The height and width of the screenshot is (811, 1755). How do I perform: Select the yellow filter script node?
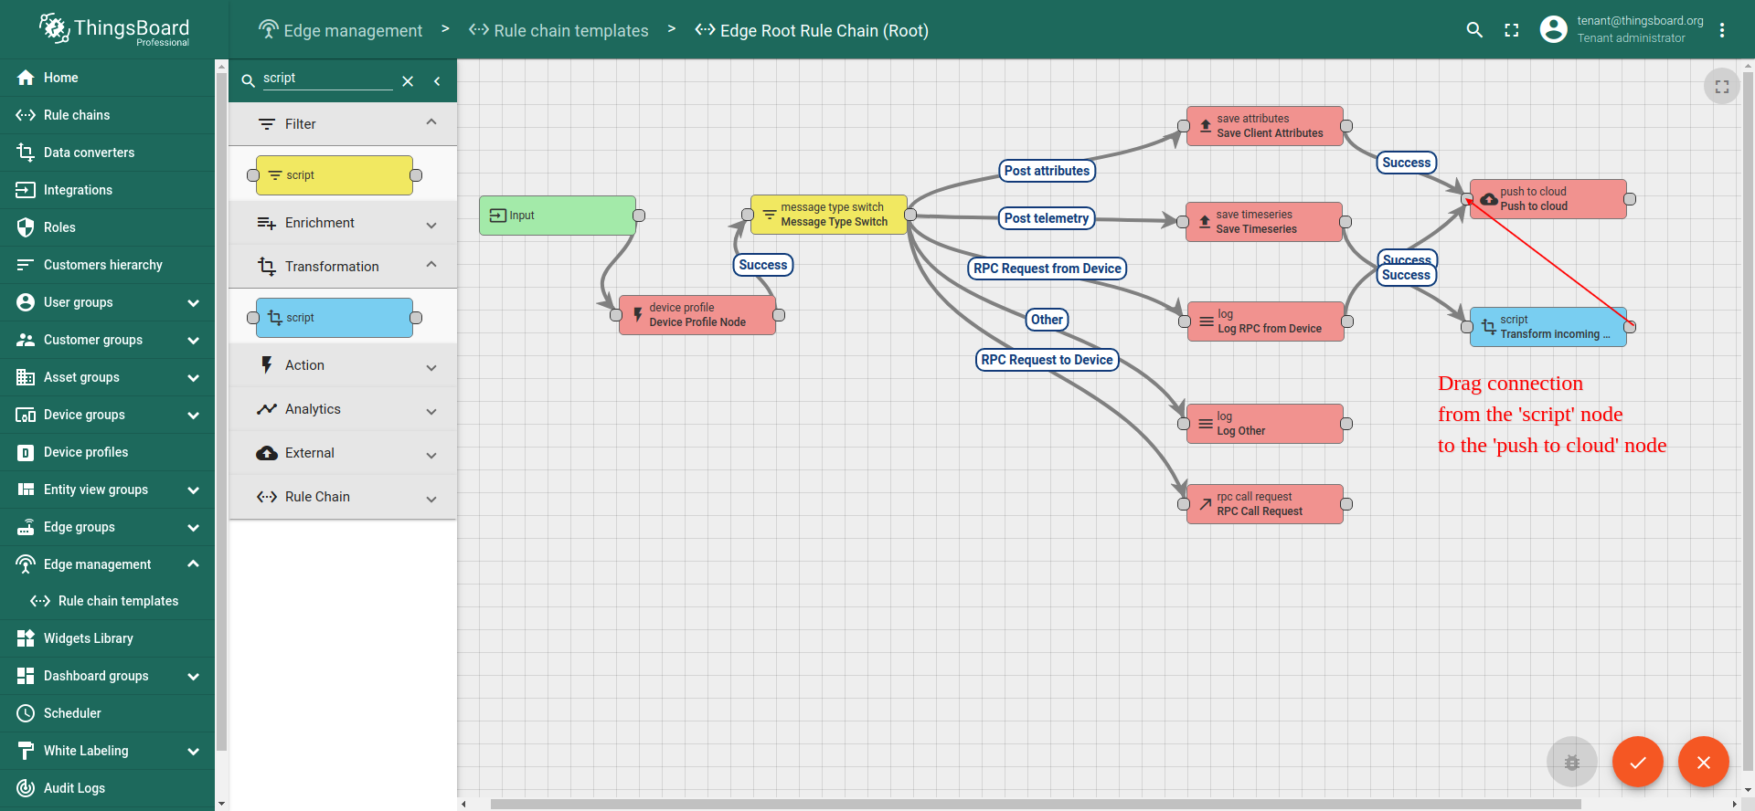coord(335,175)
